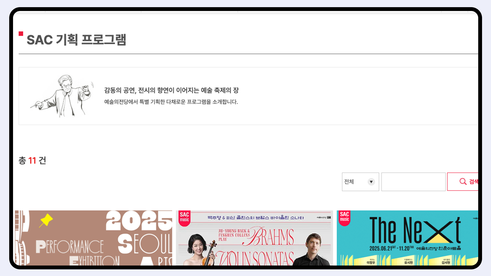The height and width of the screenshot is (276, 491).
Task: Click the 감동의 공연, 전시의 향연 headline text
Action: click(171, 90)
